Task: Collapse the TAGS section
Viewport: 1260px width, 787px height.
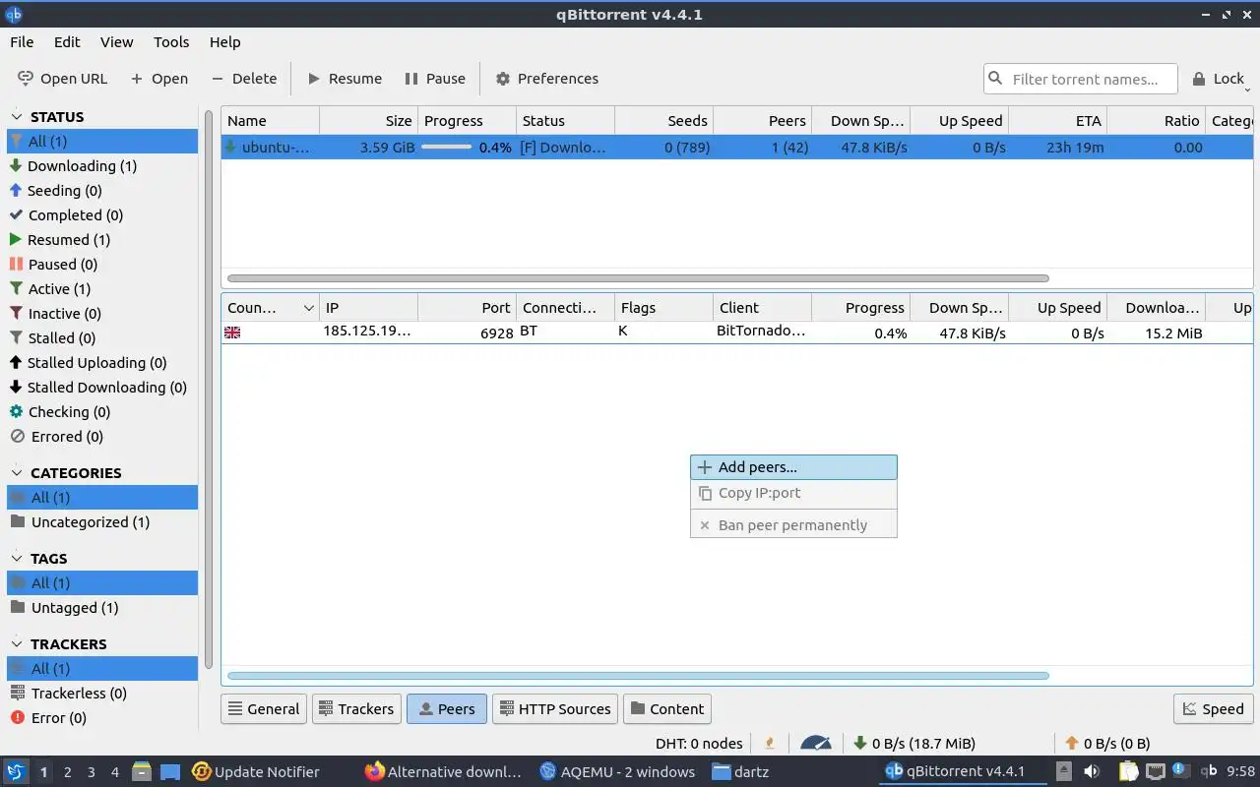Action: (17, 558)
